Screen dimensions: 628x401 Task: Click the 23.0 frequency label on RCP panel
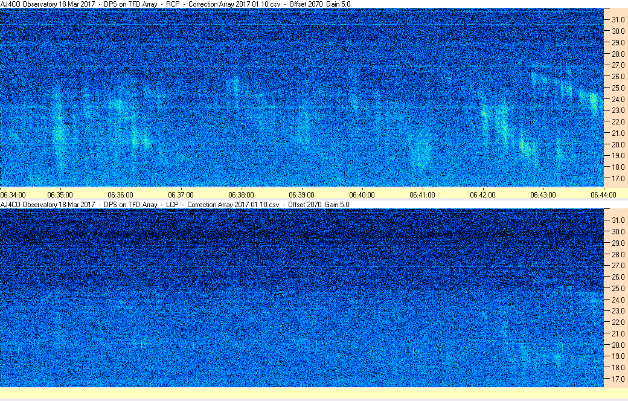click(618, 110)
